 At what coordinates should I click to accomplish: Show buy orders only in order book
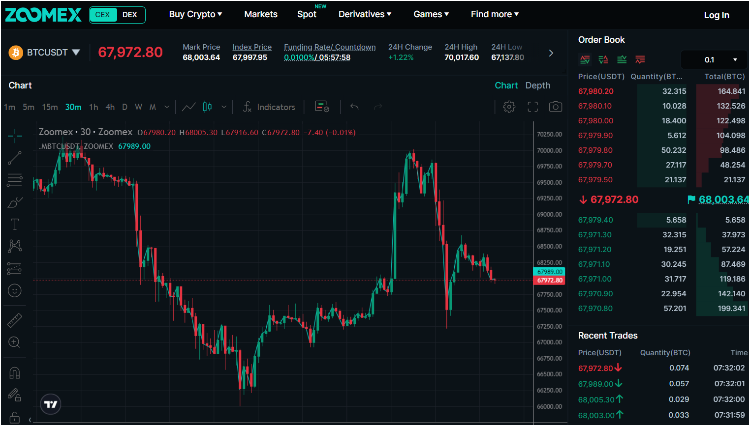(622, 59)
